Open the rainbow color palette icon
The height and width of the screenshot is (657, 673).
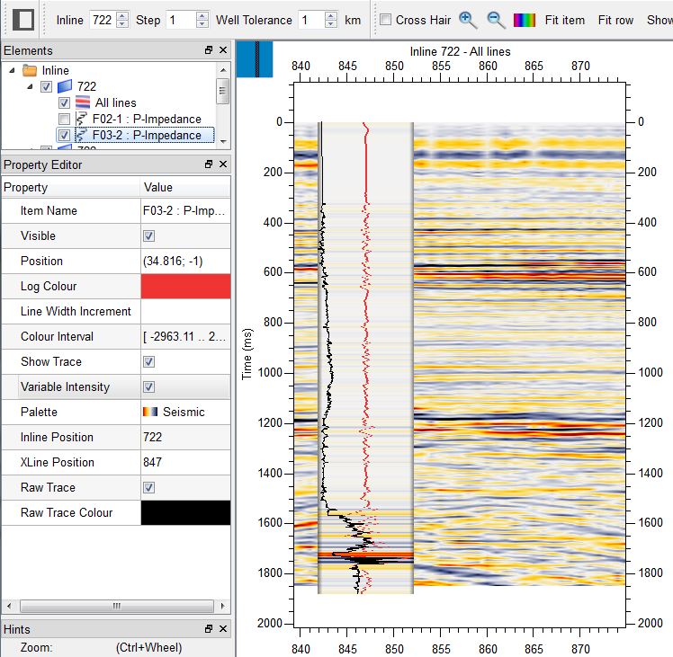tap(525, 20)
